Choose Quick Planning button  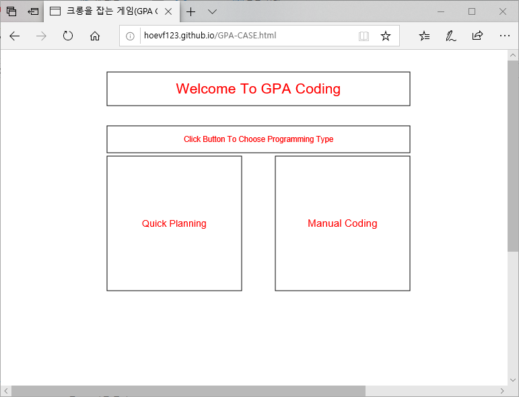(x=174, y=223)
